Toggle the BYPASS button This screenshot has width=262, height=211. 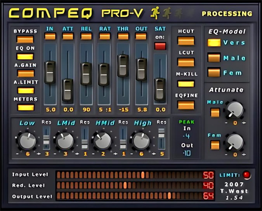(25, 40)
